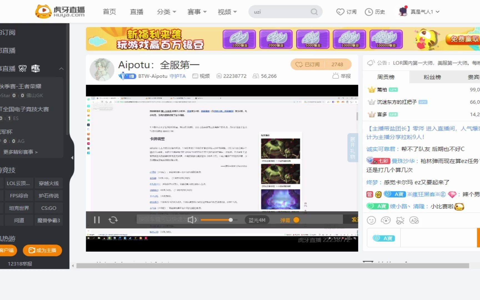Image resolution: width=480 pixels, height=300 pixels.
Task: Click the 1000银豆 reward tile
Action: click(239, 39)
